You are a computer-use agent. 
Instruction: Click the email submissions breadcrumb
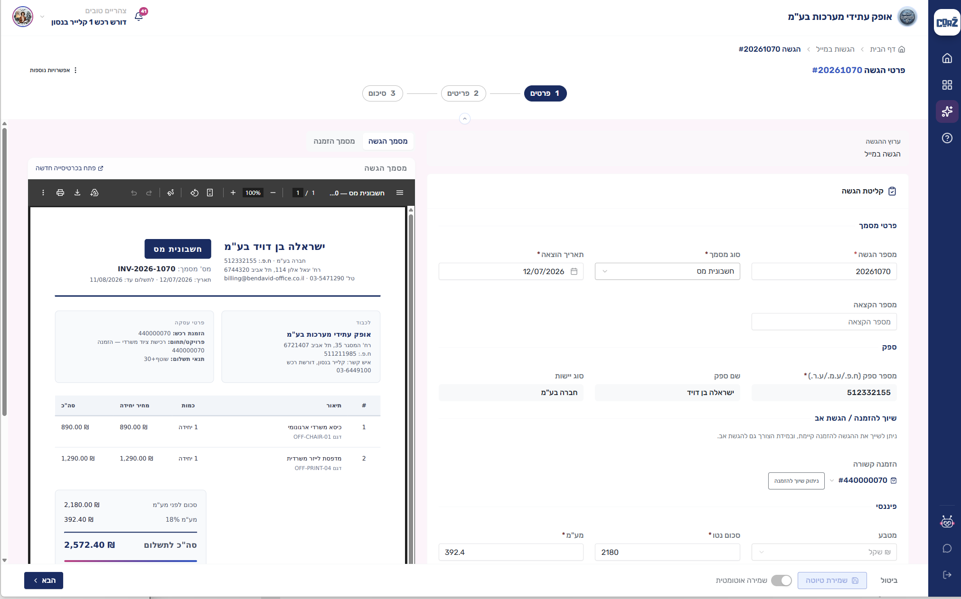click(x=835, y=49)
